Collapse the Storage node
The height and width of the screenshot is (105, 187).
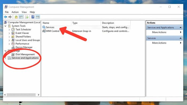6,51
